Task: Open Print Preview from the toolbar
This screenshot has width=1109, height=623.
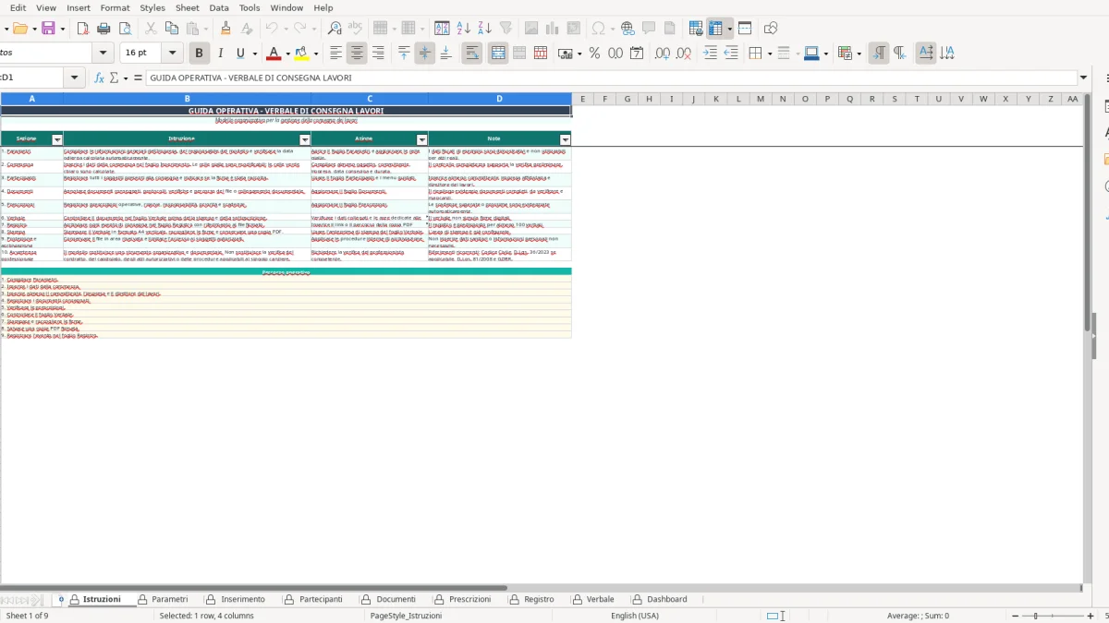Action: tap(126, 29)
